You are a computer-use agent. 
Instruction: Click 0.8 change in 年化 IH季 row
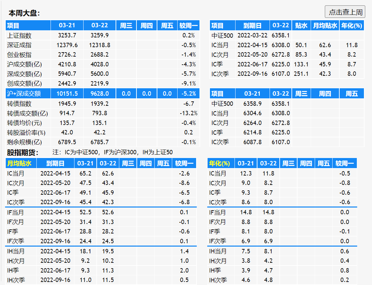(x=344, y=270)
